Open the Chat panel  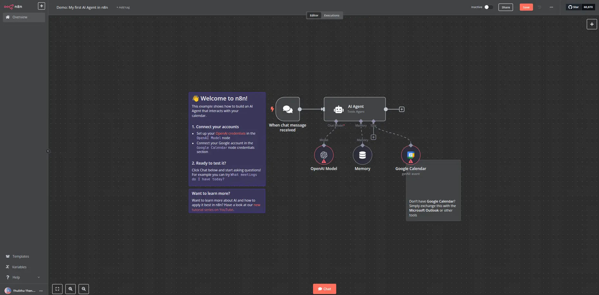coord(325,289)
